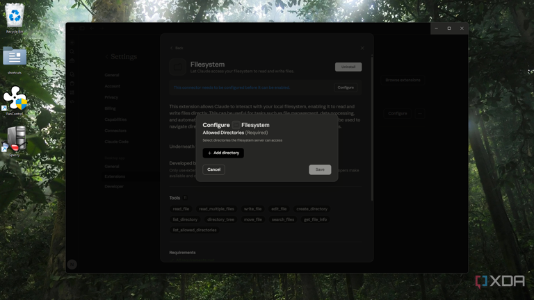Open Chats icon in the left sidebar

click(72, 74)
